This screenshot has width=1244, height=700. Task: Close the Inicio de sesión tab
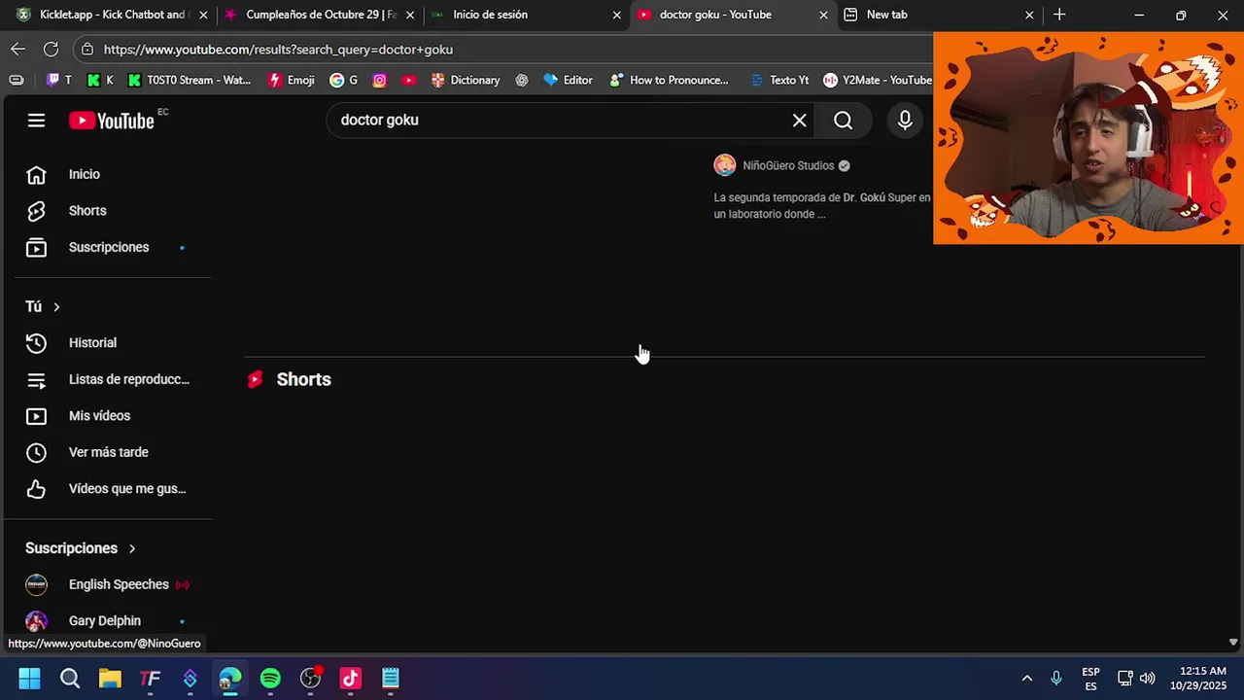[616, 15]
